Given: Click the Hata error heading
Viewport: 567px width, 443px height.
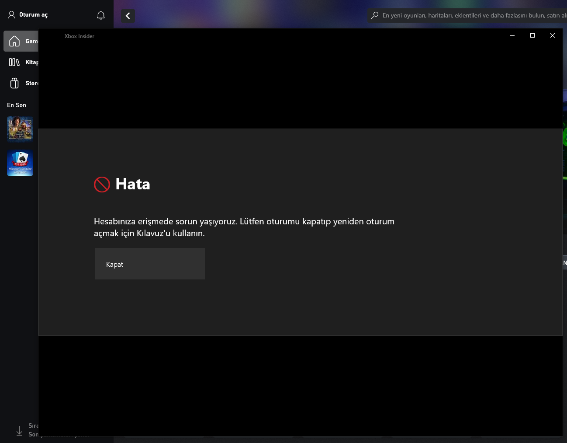Looking at the screenshot, I should click(x=133, y=184).
